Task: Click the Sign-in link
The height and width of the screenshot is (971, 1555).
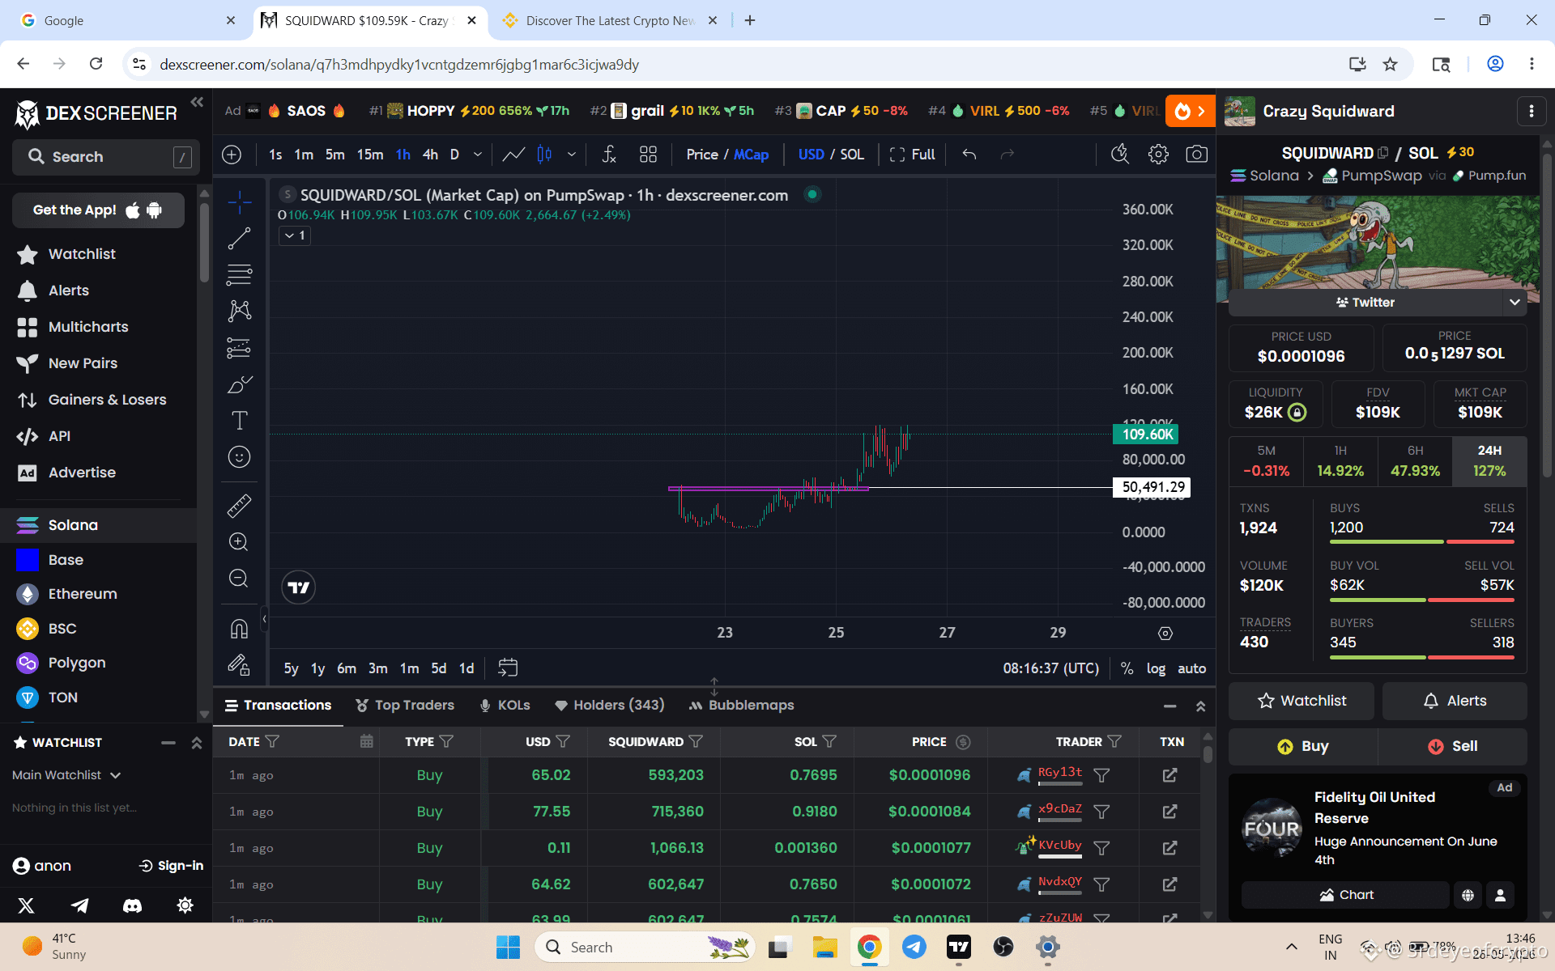Action: click(x=171, y=866)
